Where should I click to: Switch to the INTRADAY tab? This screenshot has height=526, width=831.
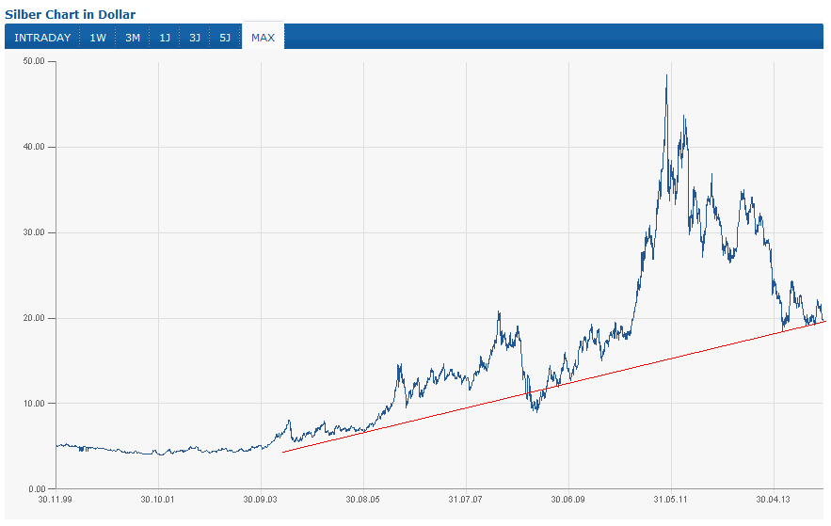42,38
